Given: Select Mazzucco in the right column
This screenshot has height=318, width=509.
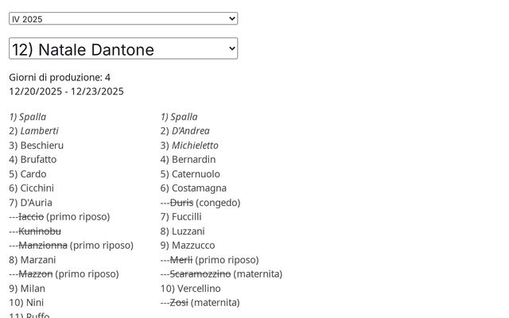Looking at the screenshot, I should [193, 246].
